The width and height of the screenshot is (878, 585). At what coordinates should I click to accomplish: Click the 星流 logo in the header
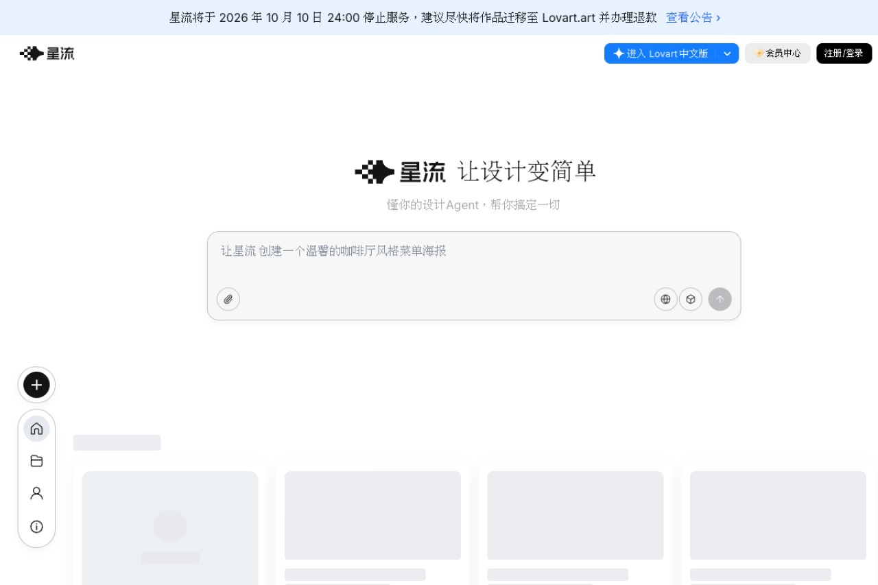[47, 53]
